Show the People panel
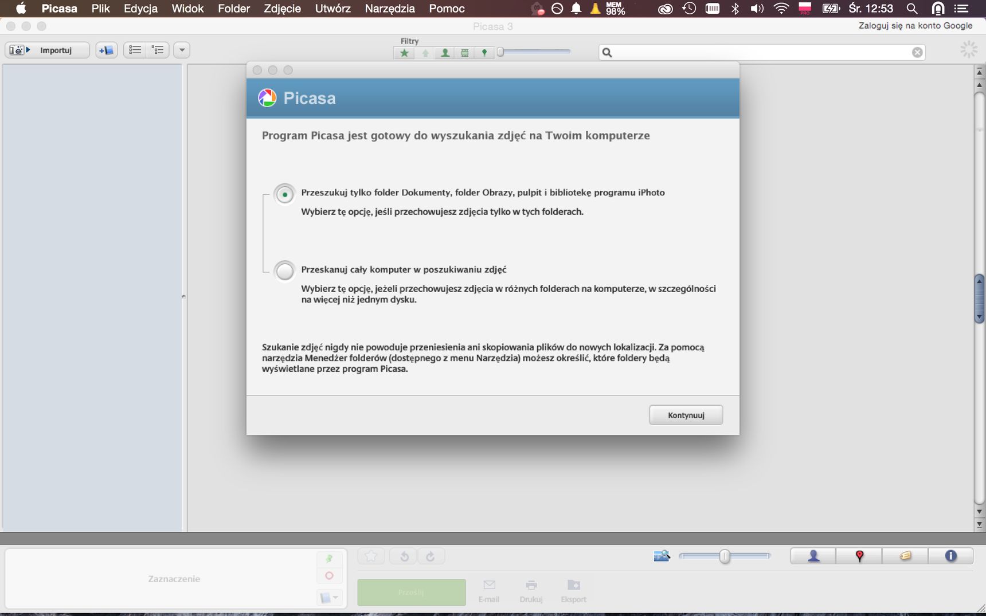The image size is (986, 616). 813,556
